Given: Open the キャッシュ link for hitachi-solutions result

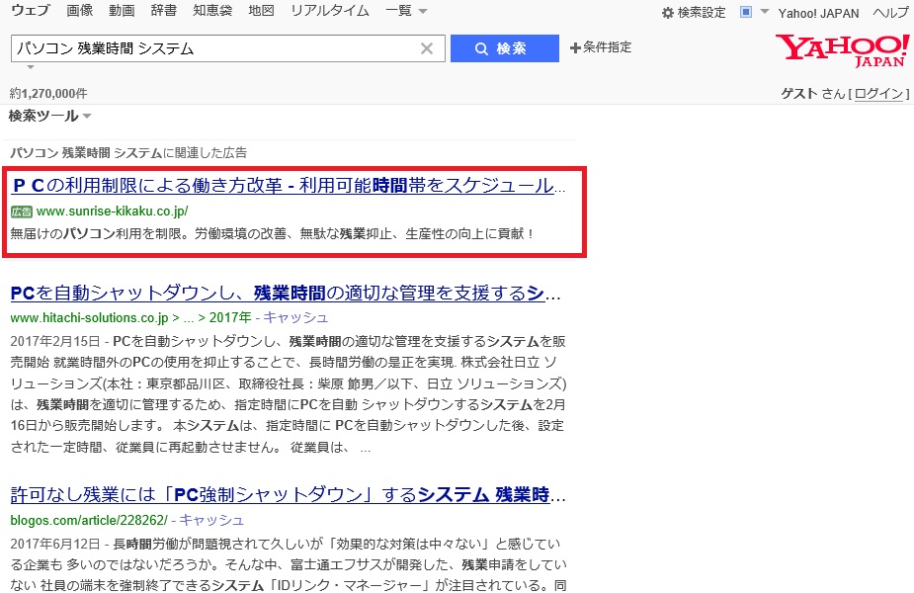Looking at the screenshot, I should (x=295, y=317).
